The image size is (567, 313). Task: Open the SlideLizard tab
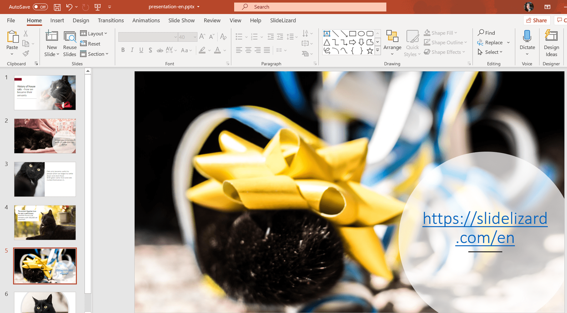pos(283,20)
